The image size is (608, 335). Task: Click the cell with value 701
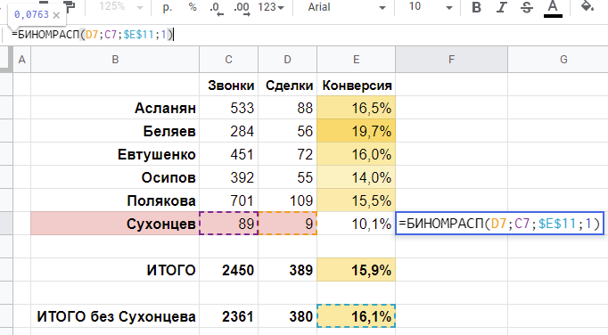pos(229,200)
